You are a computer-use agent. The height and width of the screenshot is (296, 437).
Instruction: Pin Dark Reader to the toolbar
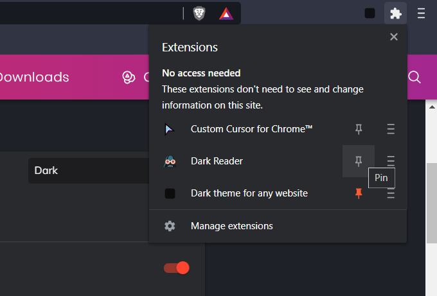click(359, 161)
